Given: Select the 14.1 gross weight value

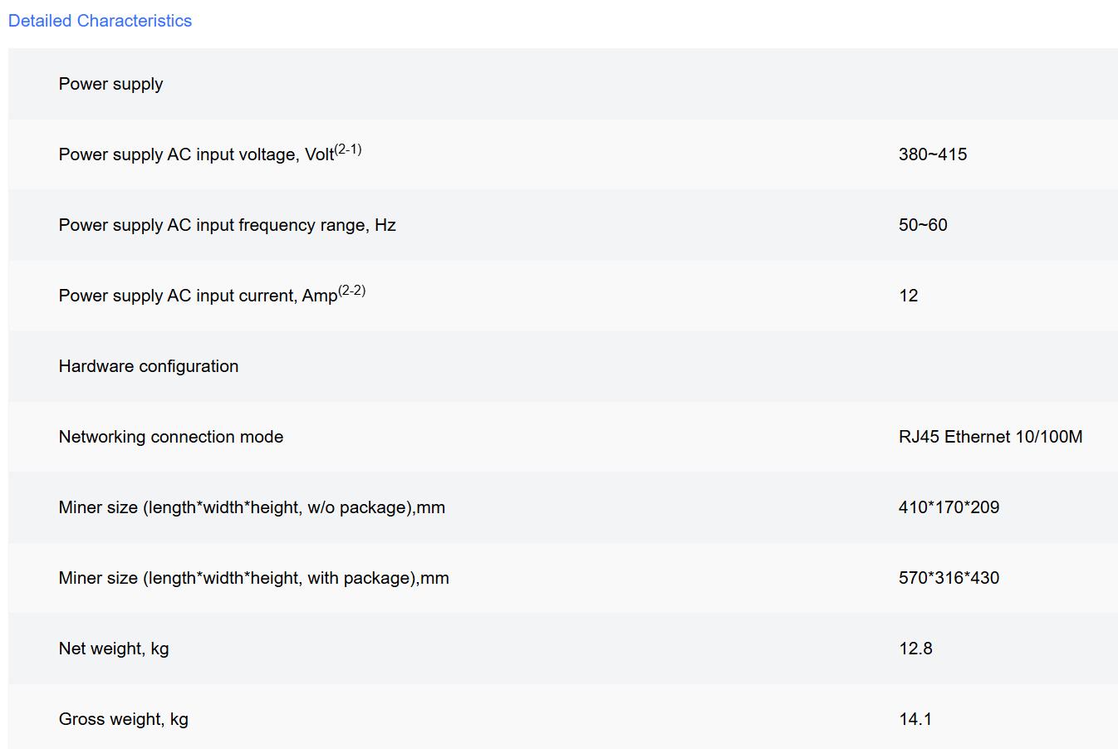Looking at the screenshot, I should 915,719.
